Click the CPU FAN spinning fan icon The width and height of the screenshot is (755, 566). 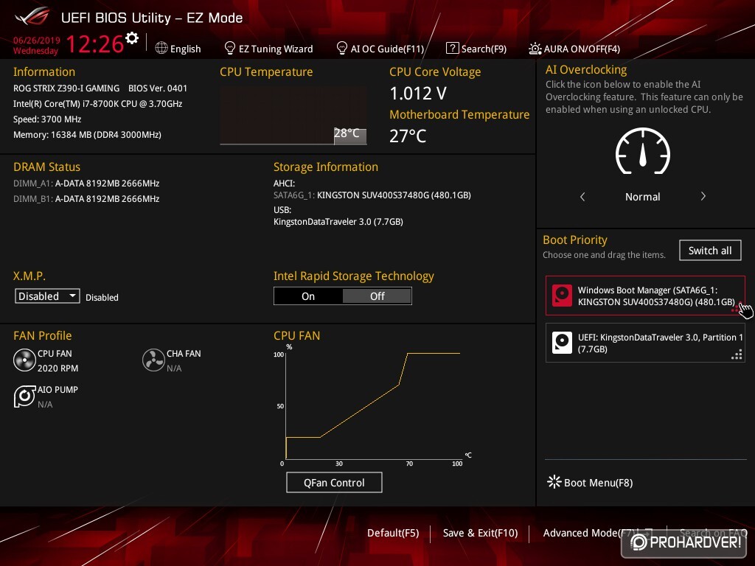(24, 360)
